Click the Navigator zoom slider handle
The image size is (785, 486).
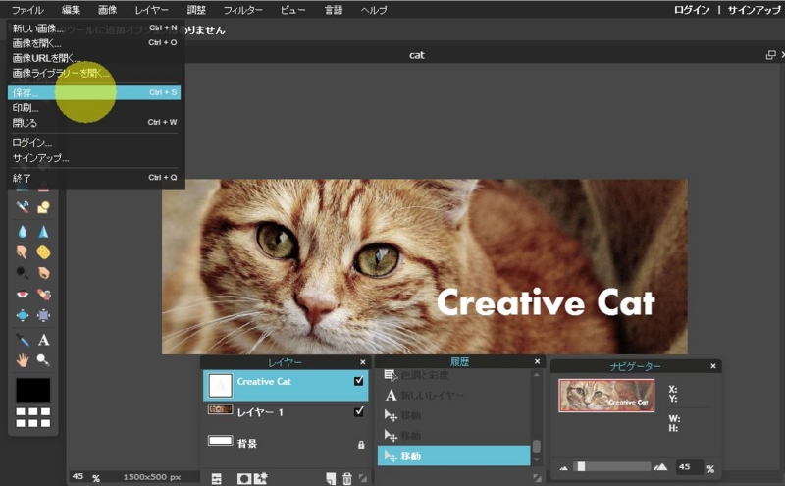point(581,466)
